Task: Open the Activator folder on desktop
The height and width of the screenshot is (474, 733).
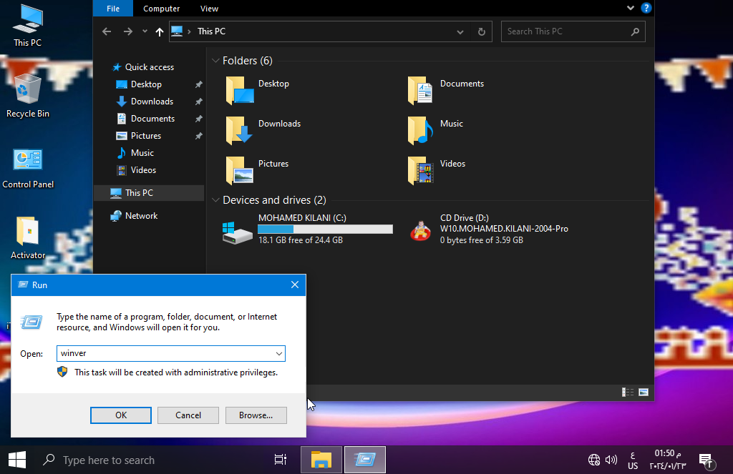Action: (28, 238)
